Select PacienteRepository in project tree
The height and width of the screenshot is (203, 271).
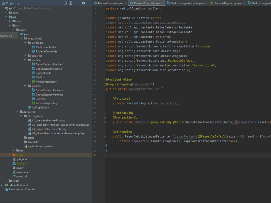(47, 103)
